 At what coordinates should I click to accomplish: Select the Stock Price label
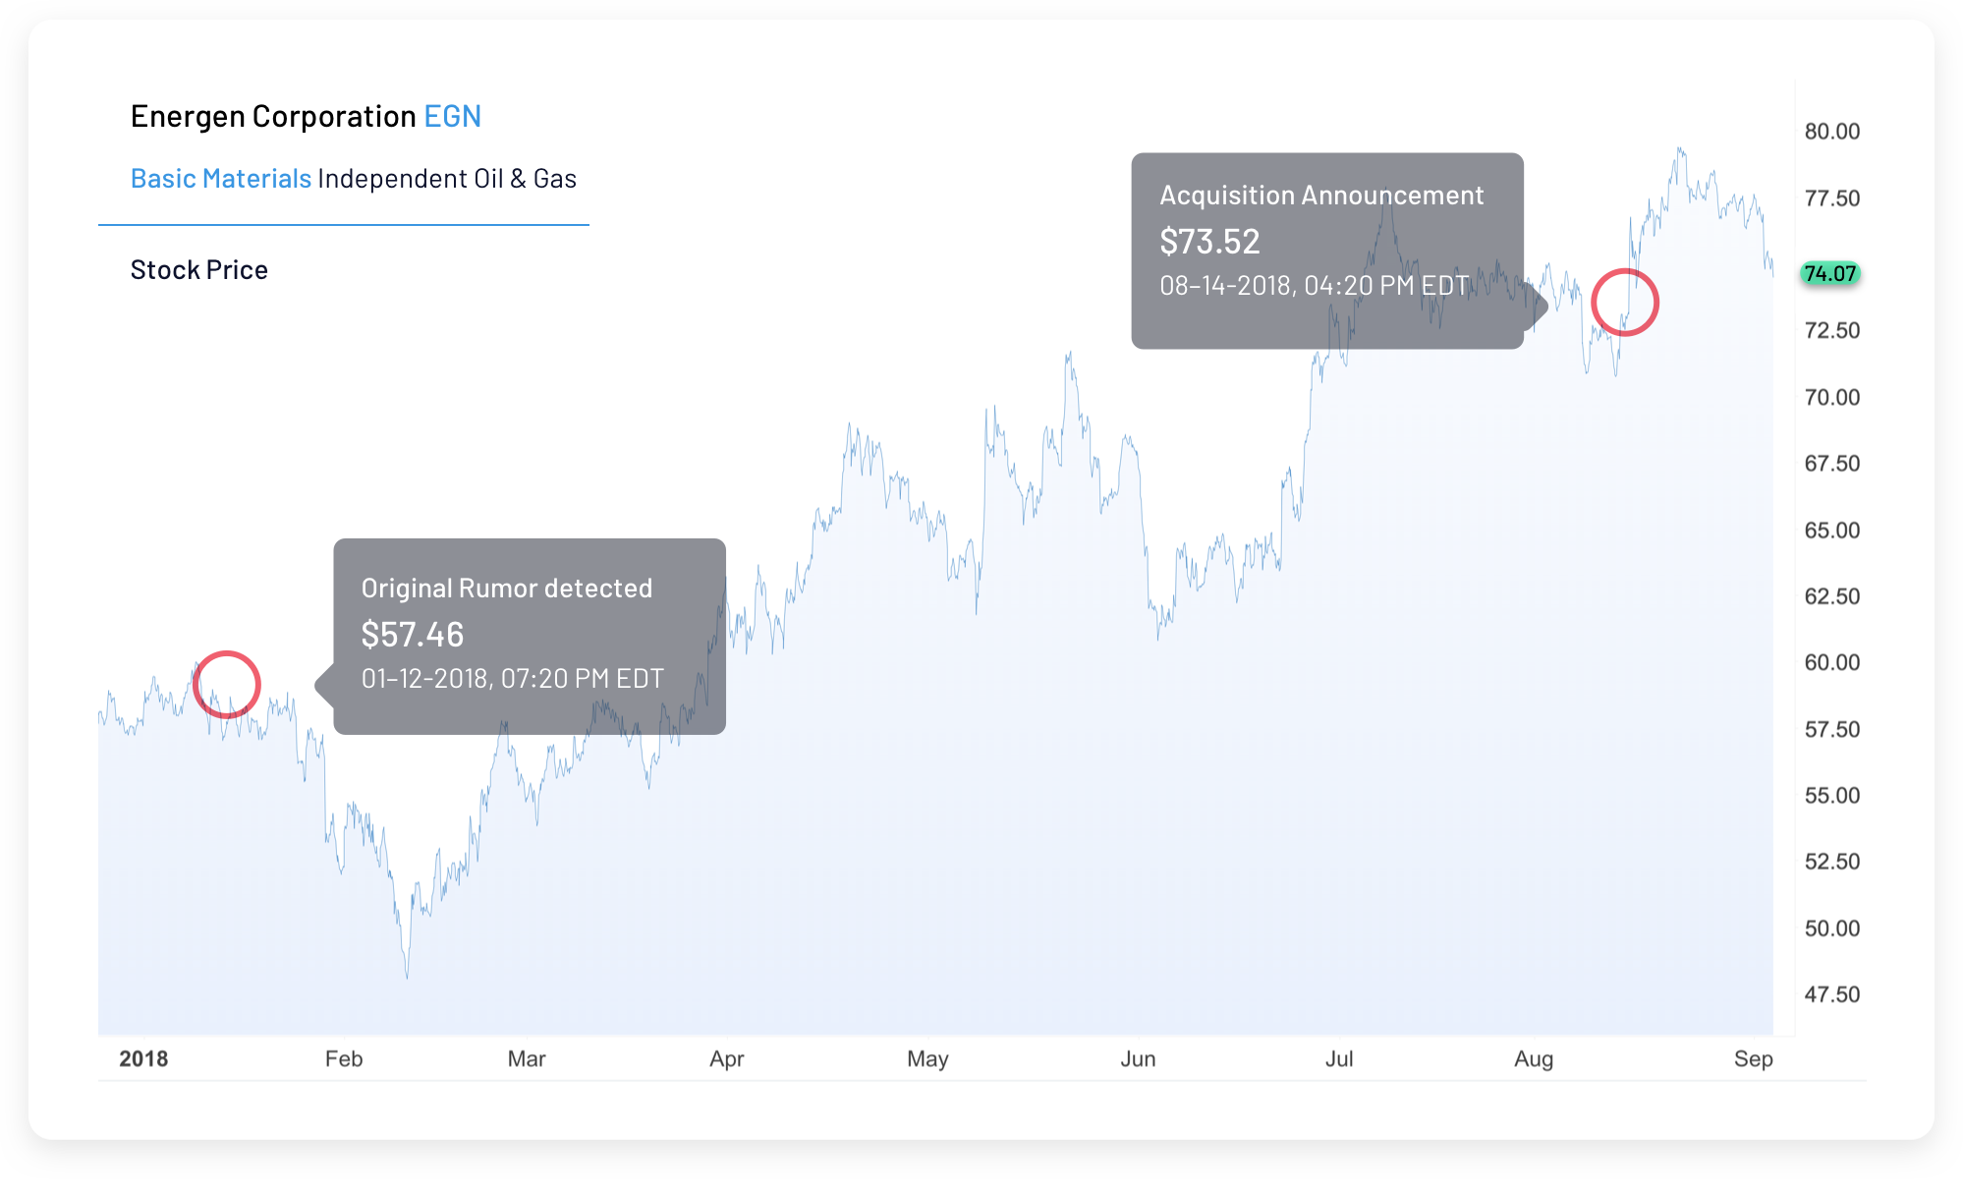[198, 270]
